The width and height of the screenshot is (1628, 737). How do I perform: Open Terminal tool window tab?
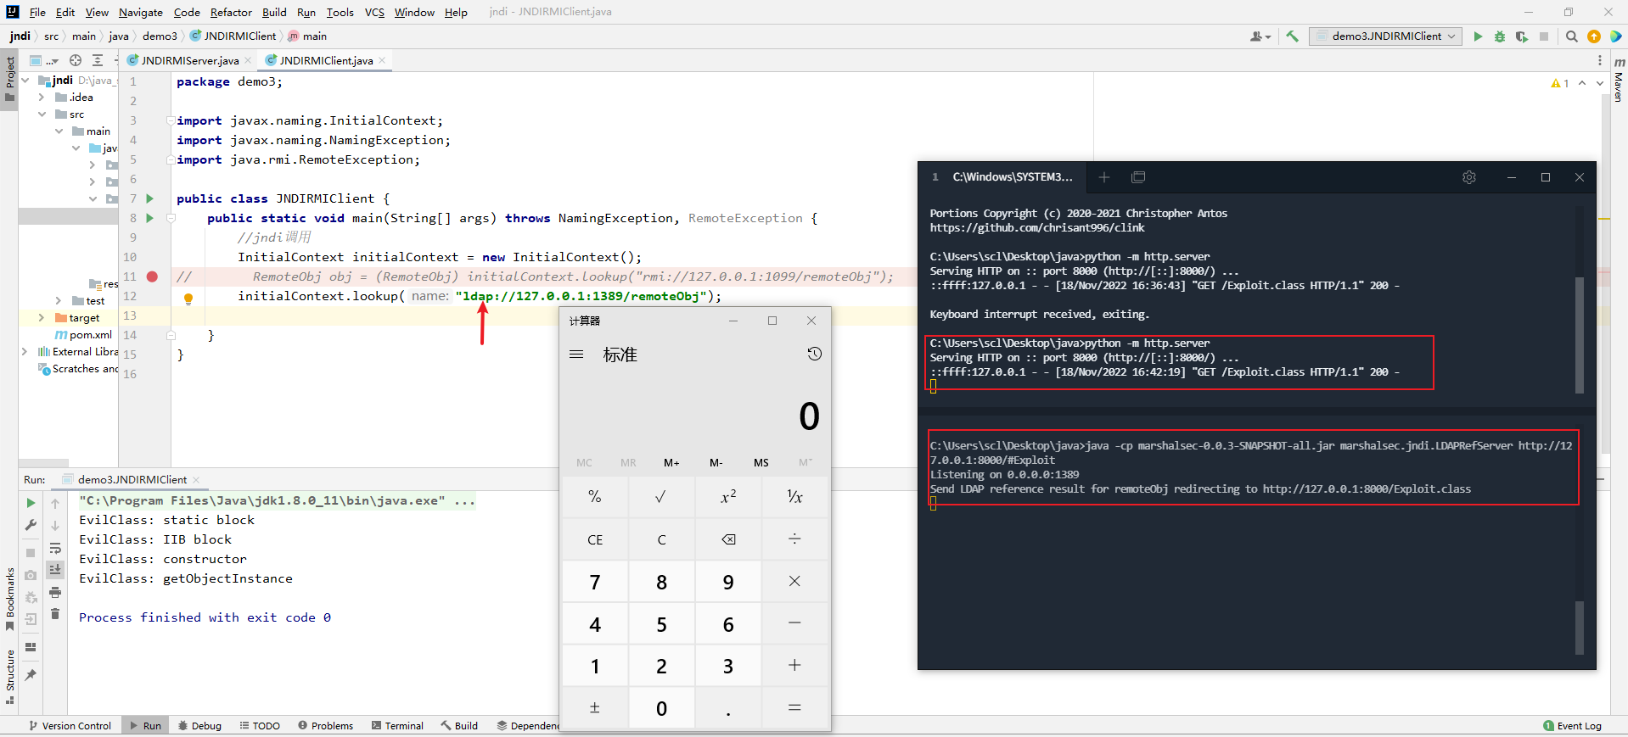pyautogui.click(x=397, y=726)
